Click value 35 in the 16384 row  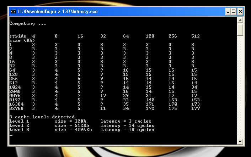(126, 104)
